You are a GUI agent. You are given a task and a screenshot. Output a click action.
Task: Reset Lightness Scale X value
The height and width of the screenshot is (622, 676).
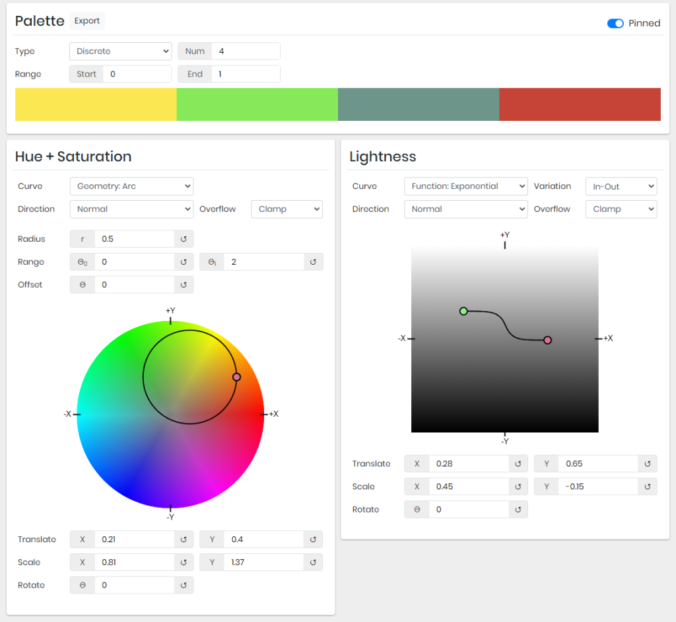pos(518,487)
